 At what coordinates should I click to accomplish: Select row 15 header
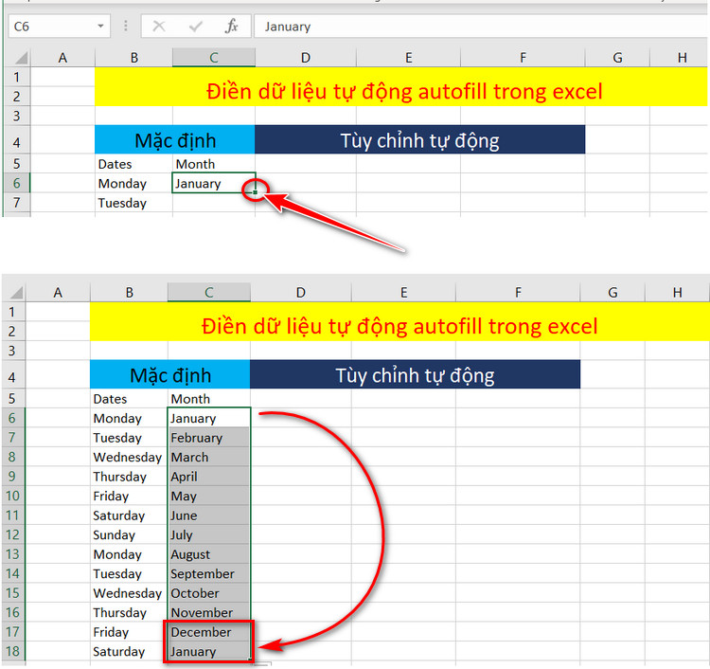point(12,593)
